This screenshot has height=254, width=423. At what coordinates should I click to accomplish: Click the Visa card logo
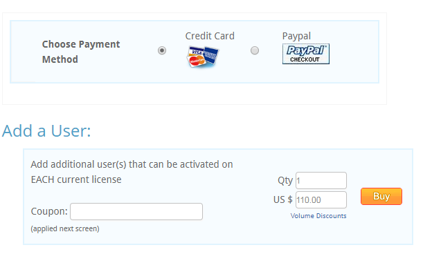coord(197,51)
